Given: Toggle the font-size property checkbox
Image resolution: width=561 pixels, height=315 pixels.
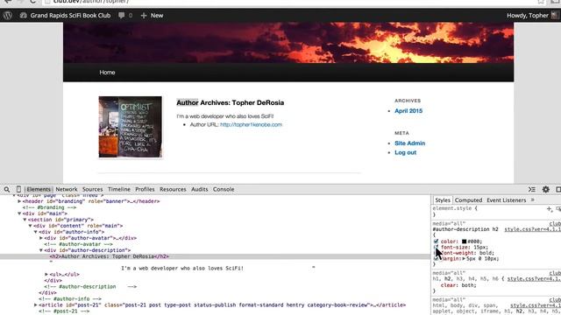Looking at the screenshot, I should [436, 247].
